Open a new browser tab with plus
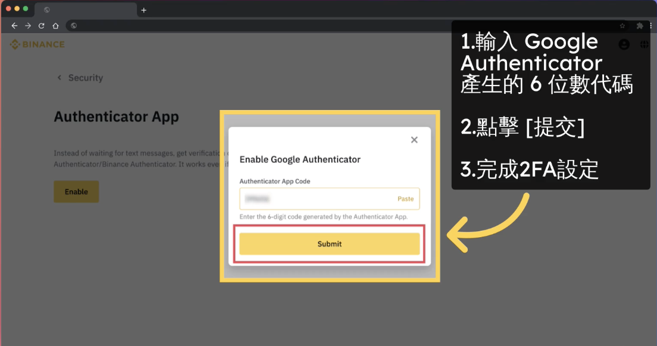 144,10
